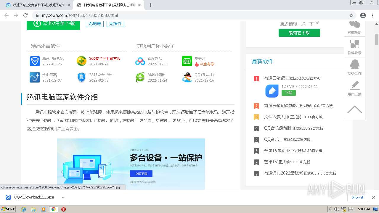Open the 软件收录 sidebar icon
The width and height of the screenshot is (379, 213).
point(354,44)
